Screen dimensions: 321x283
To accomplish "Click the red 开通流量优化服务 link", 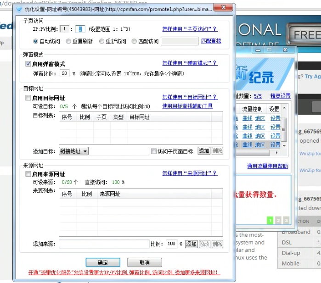I will tap(124, 272).
